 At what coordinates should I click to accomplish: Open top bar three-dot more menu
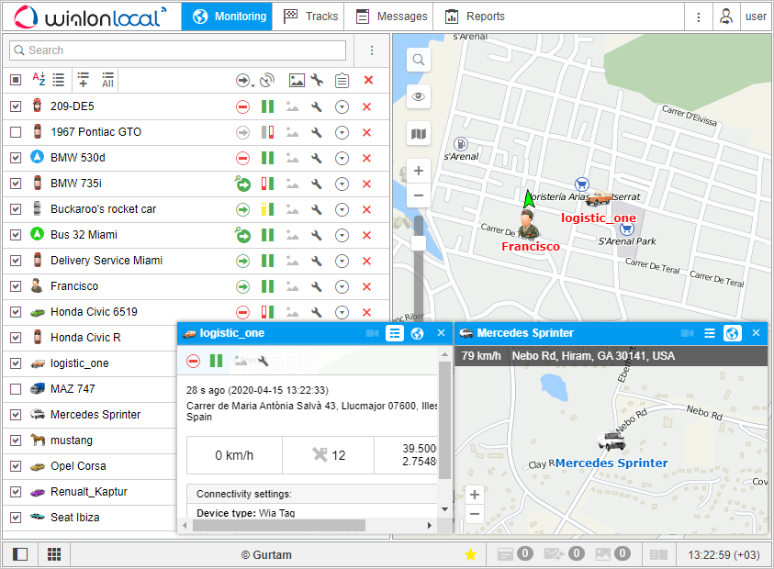pyautogui.click(x=698, y=17)
